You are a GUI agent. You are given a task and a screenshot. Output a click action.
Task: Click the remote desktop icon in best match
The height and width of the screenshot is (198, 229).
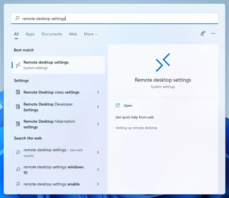tap(18, 65)
